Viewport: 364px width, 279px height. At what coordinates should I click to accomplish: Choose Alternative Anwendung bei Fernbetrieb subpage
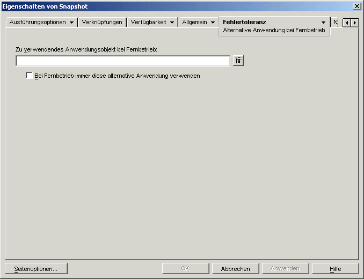274,30
